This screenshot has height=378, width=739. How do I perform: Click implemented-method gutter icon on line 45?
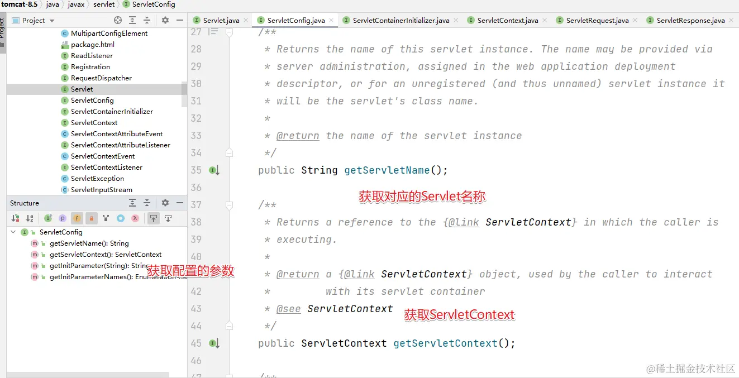tap(214, 343)
